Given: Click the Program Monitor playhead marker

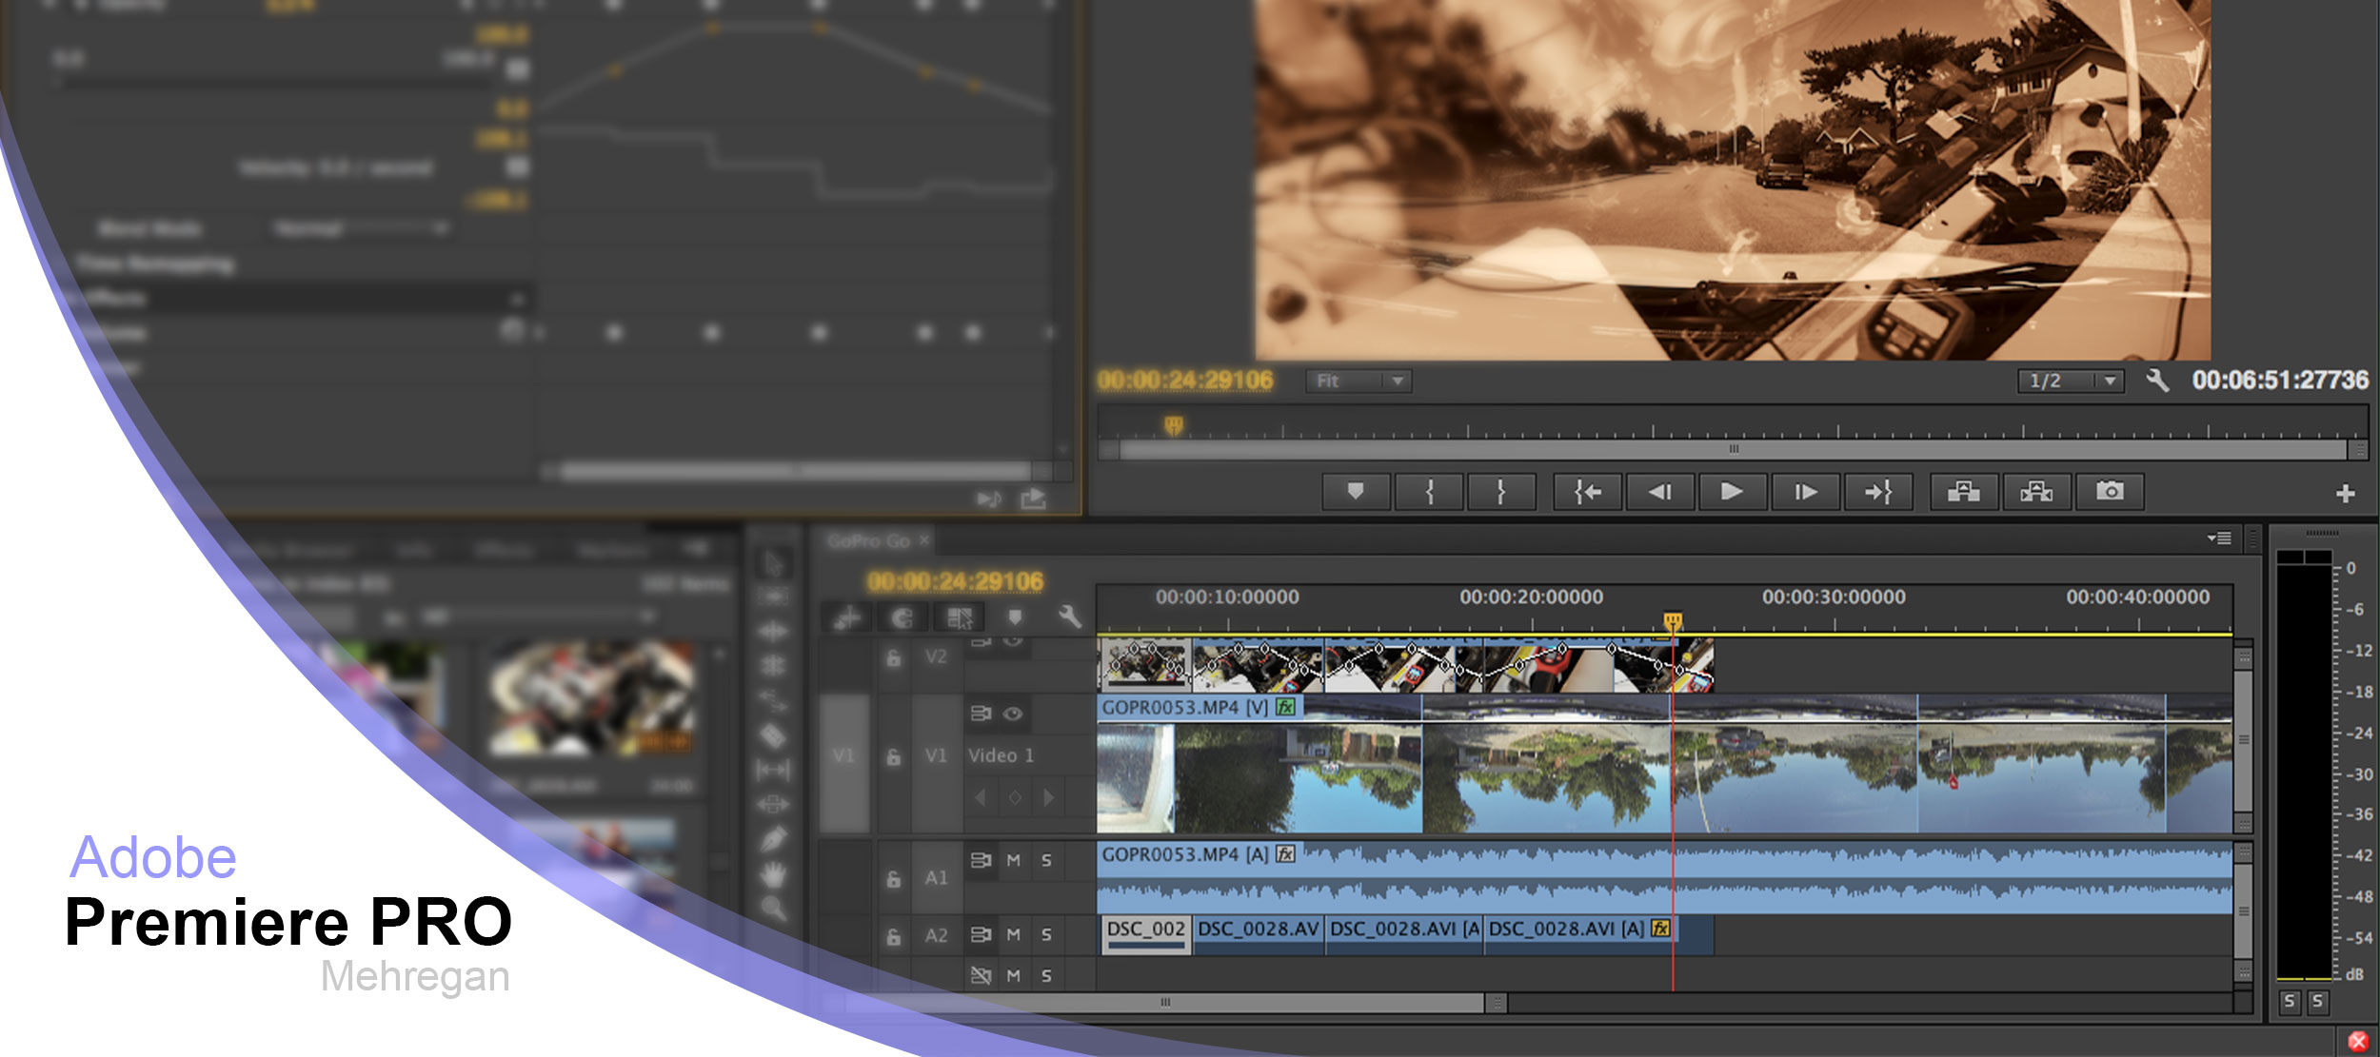Looking at the screenshot, I should (x=1174, y=425).
